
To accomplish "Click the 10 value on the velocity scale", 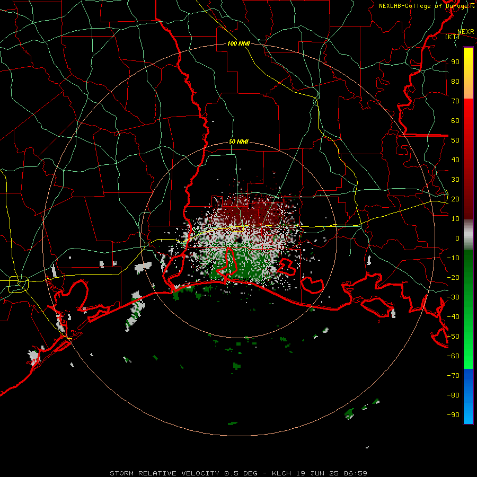I will pyautogui.click(x=455, y=219).
